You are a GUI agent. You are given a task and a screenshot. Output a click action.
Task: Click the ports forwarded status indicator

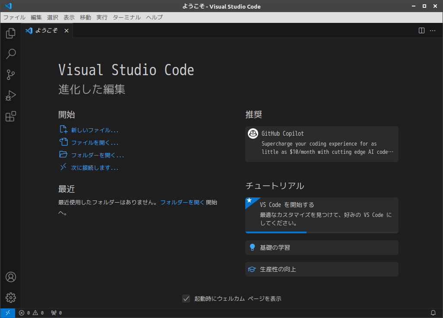pos(57,313)
